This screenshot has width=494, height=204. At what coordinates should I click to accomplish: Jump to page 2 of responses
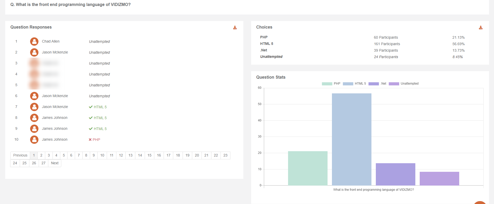pyautogui.click(x=41, y=155)
